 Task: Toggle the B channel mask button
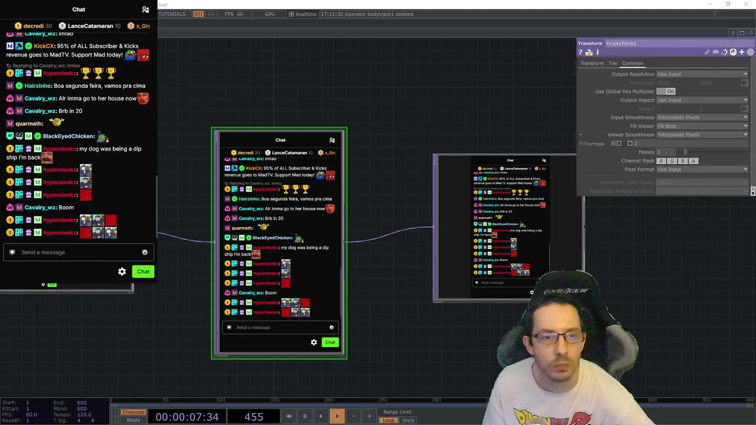click(x=683, y=161)
